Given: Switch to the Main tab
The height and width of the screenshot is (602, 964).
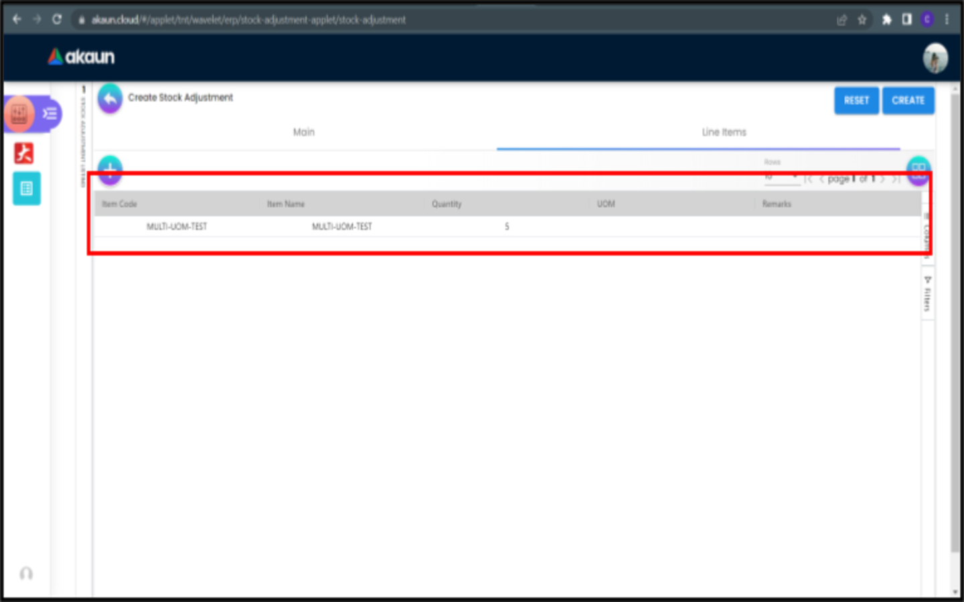Looking at the screenshot, I should point(303,132).
